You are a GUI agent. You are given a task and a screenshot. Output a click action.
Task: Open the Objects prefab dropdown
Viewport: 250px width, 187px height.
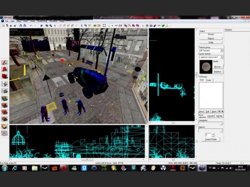click(x=221, y=131)
